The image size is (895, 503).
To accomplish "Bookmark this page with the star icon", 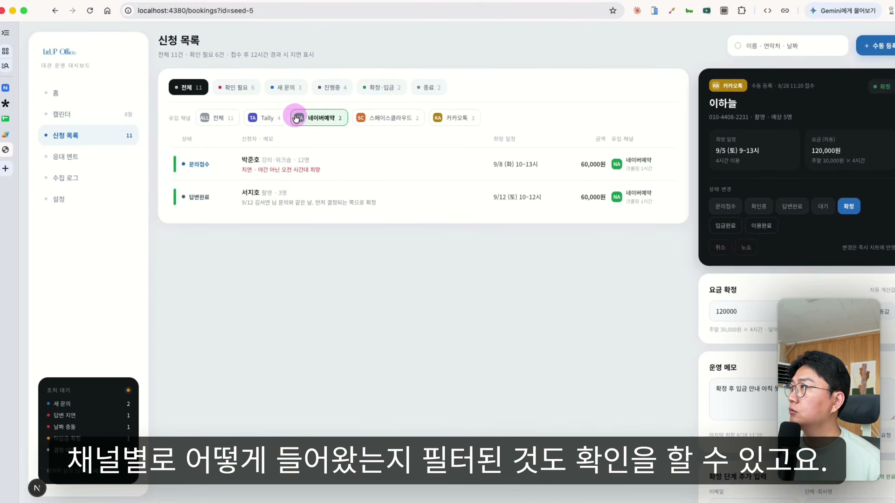I will tap(613, 10).
